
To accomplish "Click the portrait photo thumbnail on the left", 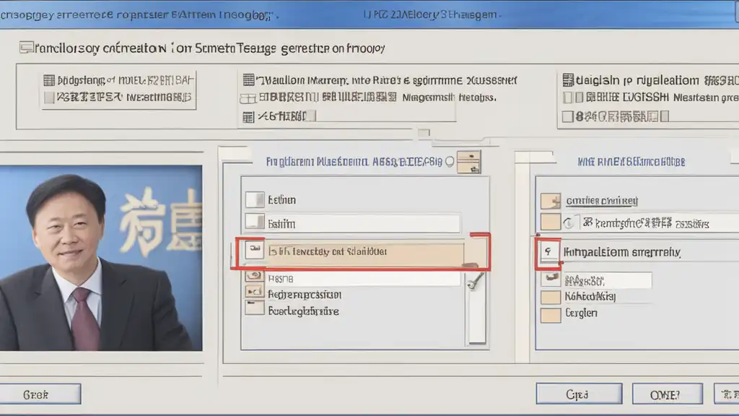I will click(101, 258).
